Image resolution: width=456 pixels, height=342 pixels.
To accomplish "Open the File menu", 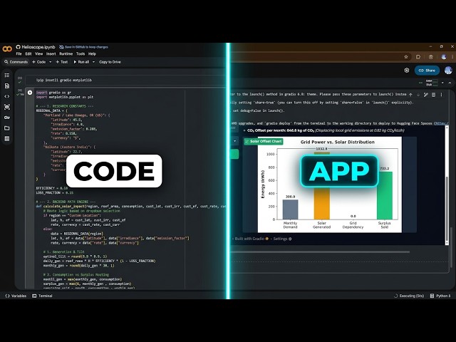I will click(x=19, y=54).
